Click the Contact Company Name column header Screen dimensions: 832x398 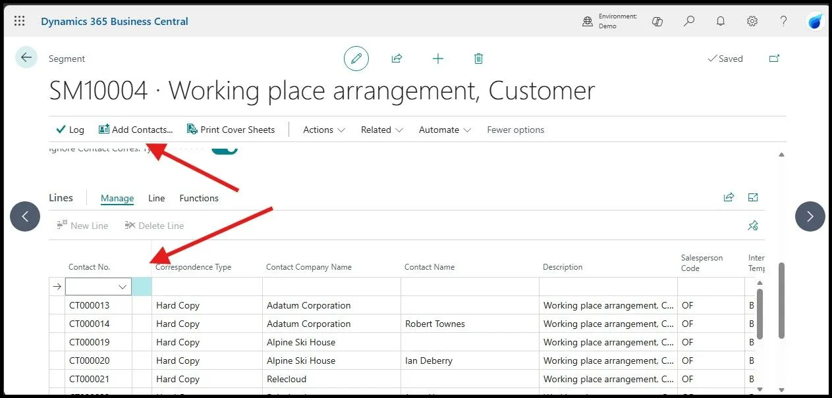tap(309, 267)
